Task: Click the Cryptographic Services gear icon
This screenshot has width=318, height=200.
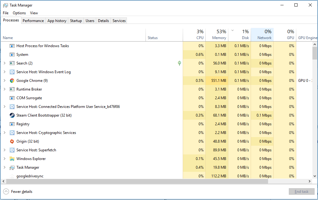Action: point(12,133)
